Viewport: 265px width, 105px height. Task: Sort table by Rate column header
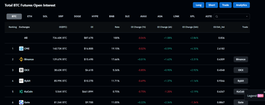117,27
